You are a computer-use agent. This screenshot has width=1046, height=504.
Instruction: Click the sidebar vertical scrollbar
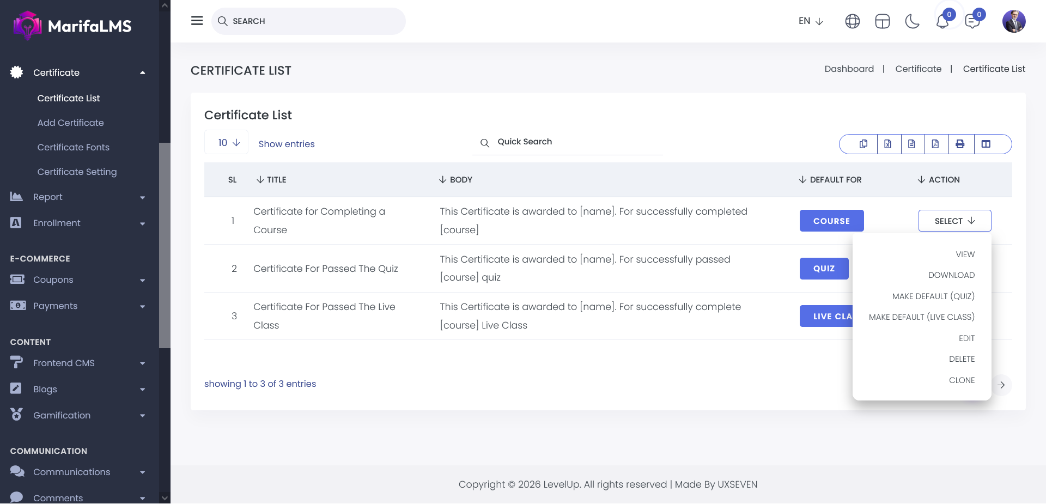[x=165, y=245]
